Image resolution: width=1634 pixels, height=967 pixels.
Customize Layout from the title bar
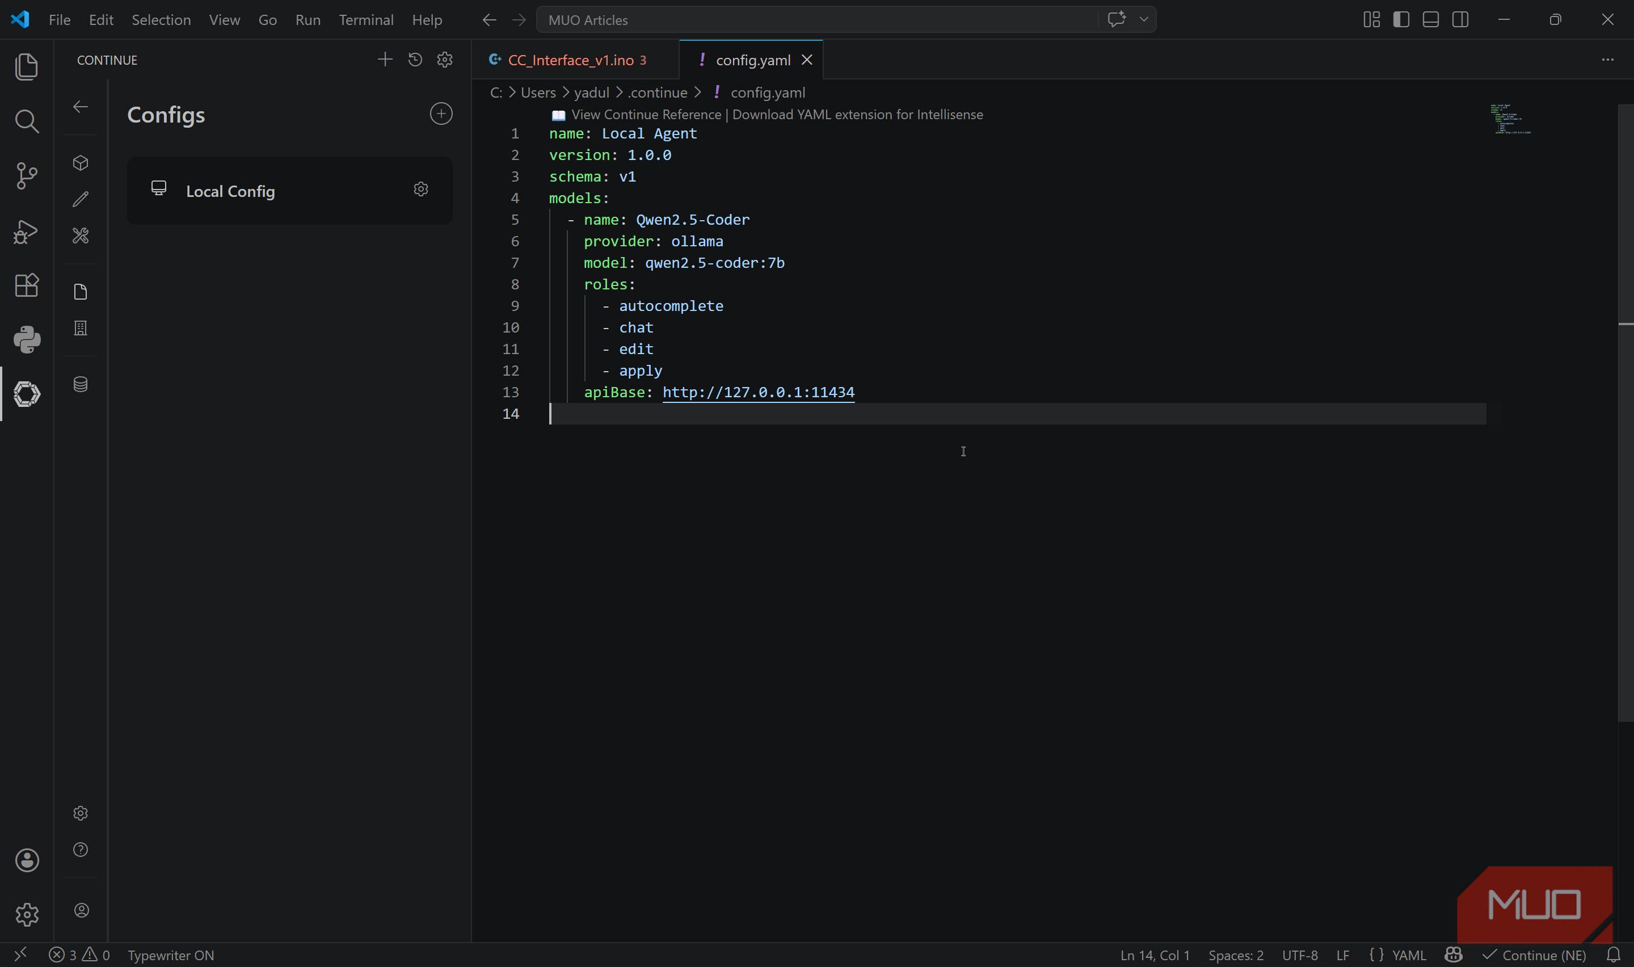(1371, 19)
